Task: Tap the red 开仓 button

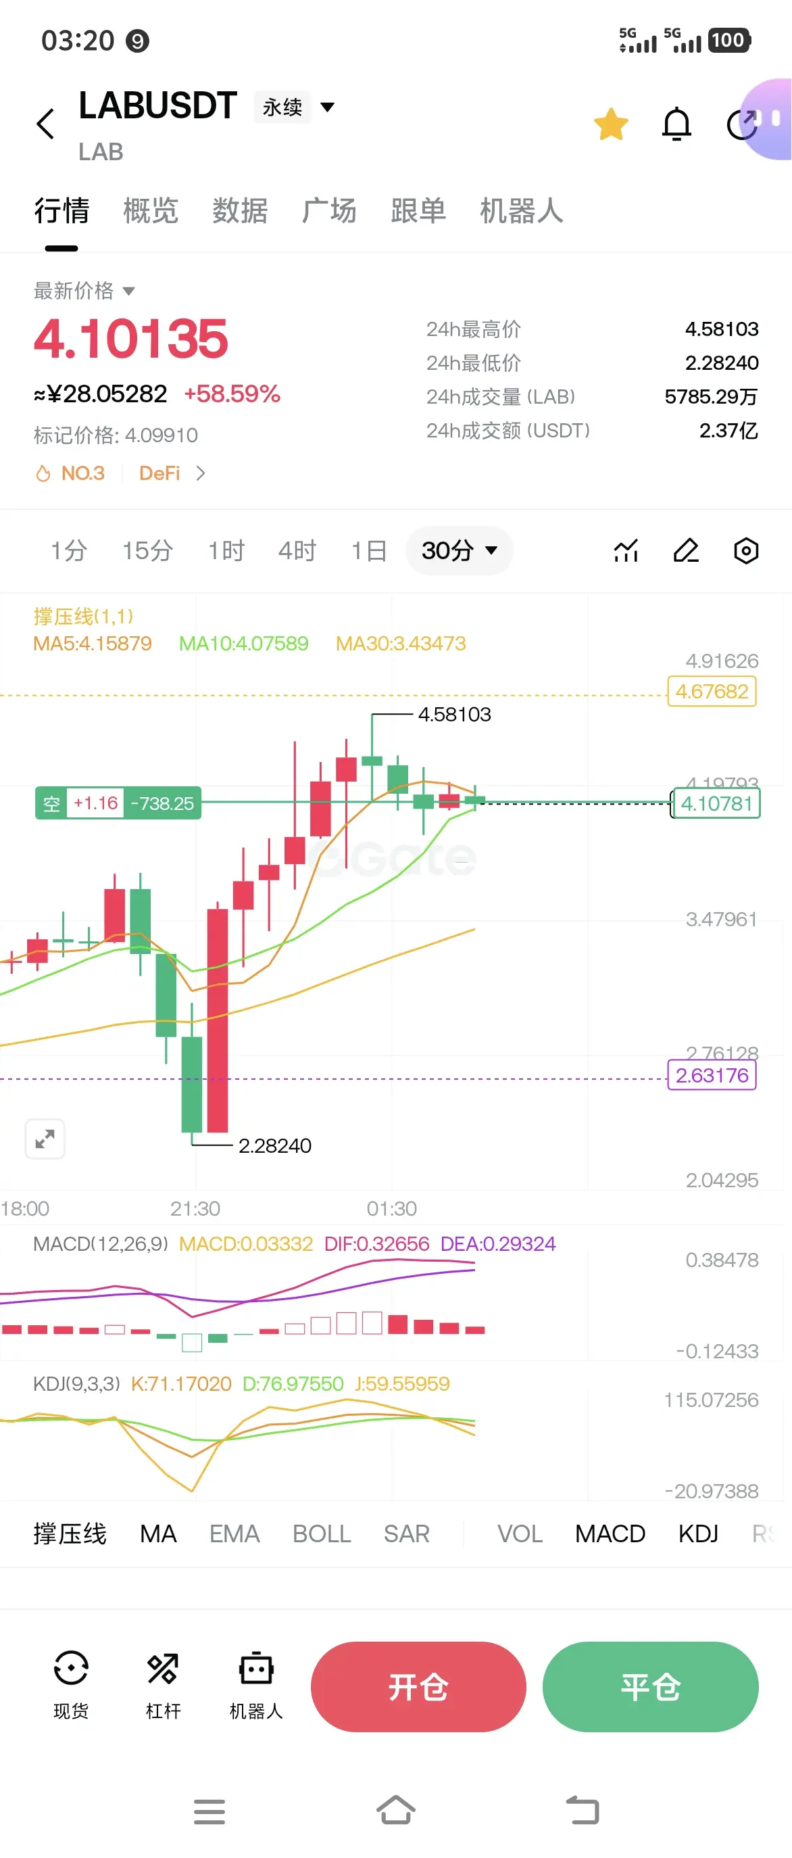Action: [x=418, y=1686]
